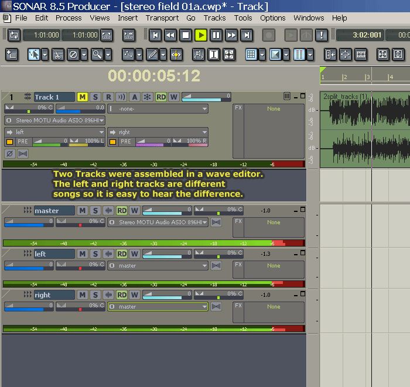The image size is (410, 387).
Task: Unmute Track 1 with M button
Action: point(83,97)
